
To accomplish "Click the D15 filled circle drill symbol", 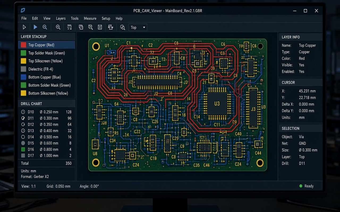I will [x=23, y=143].
